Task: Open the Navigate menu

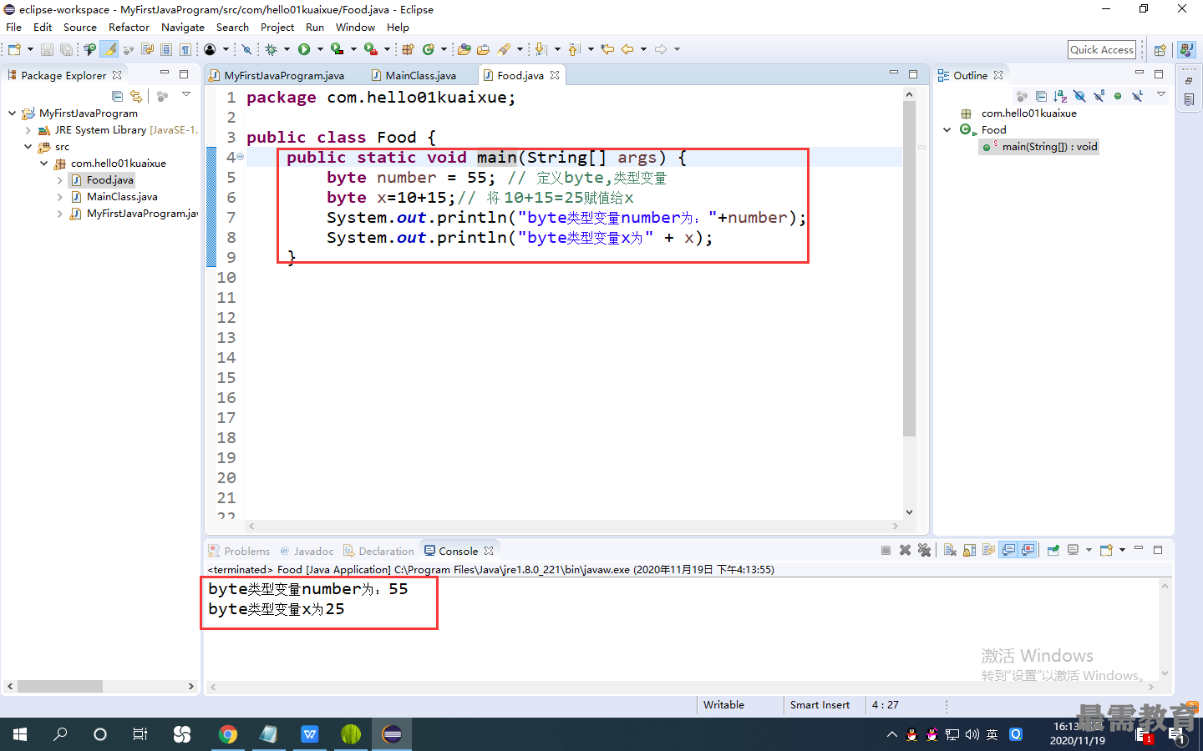Action: (x=183, y=27)
